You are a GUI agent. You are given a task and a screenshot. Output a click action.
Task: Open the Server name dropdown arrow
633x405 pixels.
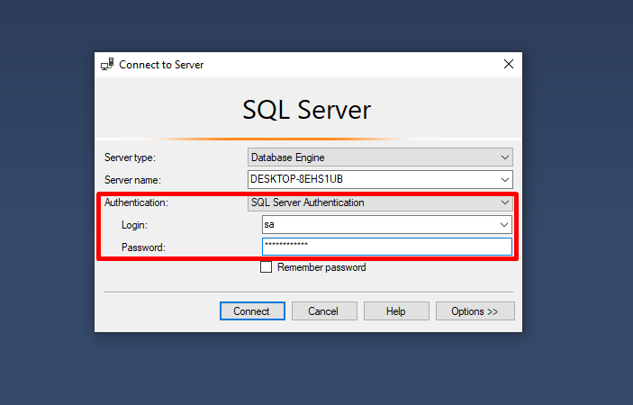[504, 179]
